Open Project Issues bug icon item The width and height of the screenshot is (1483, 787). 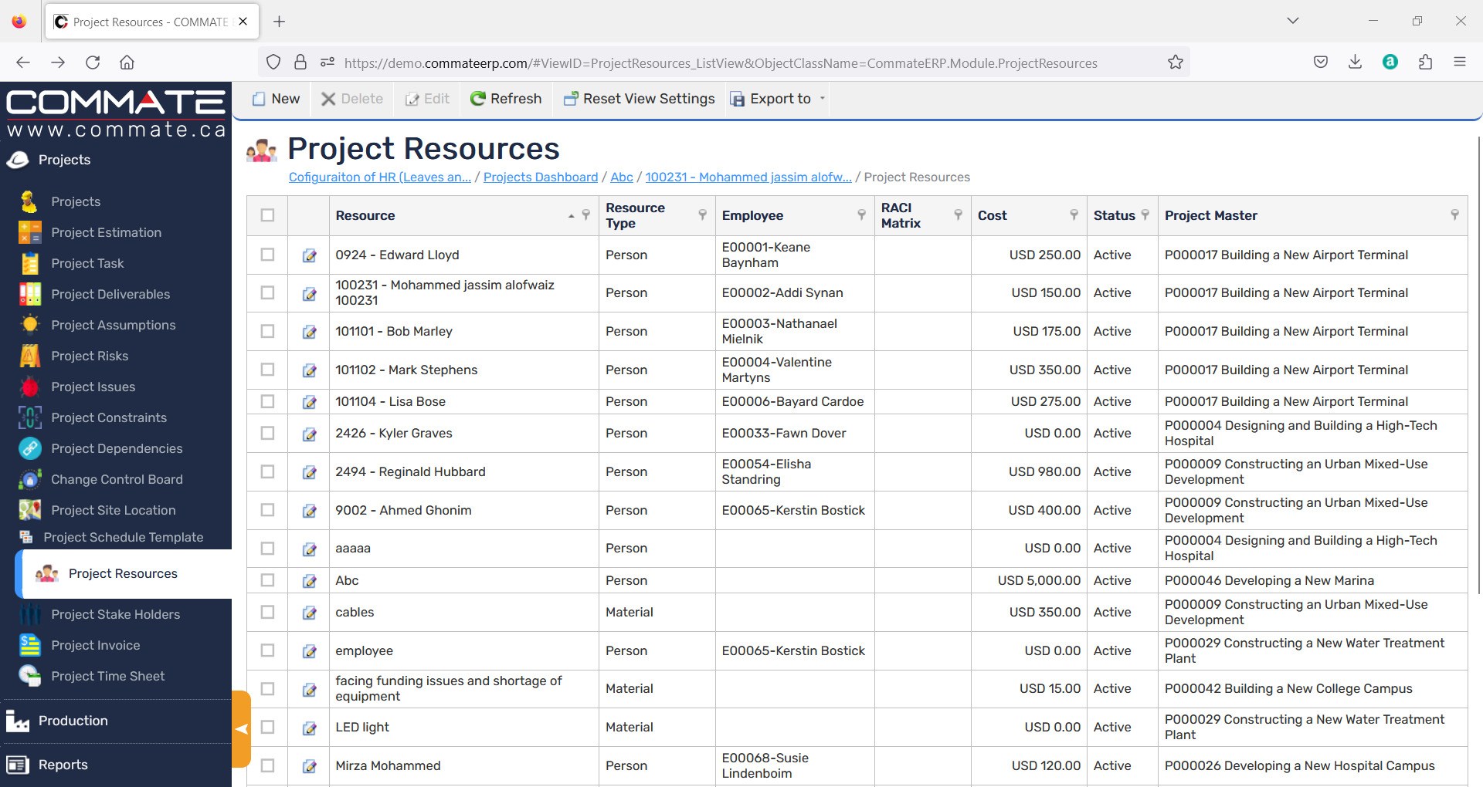point(93,387)
